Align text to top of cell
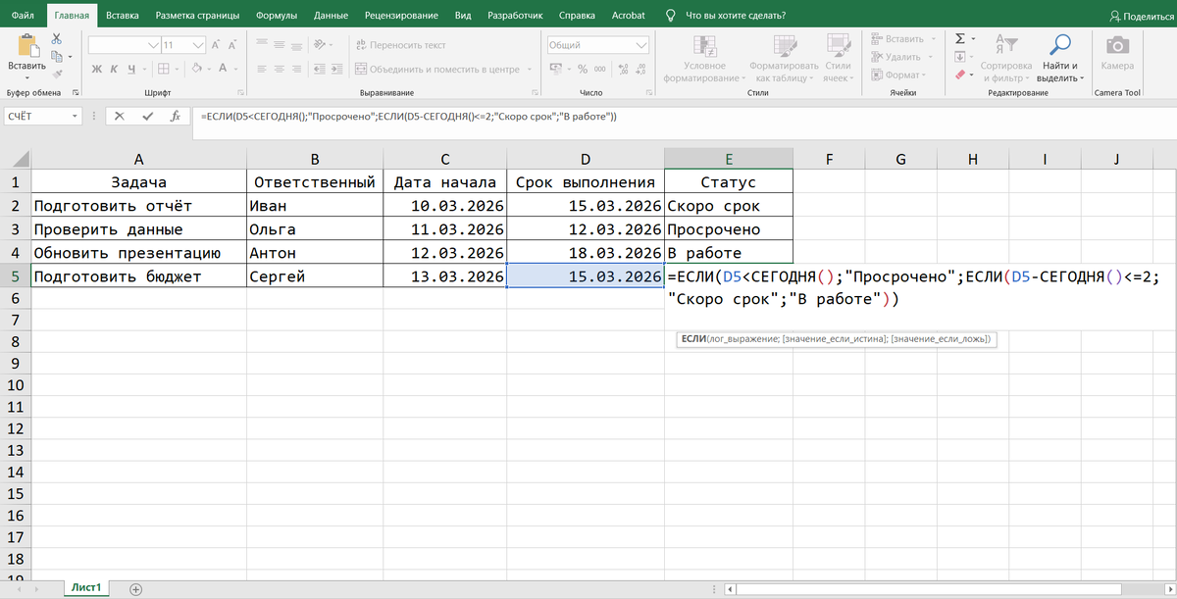Viewport: 1177px width, 599px height. pyautogui.click(x=261, y=44)
